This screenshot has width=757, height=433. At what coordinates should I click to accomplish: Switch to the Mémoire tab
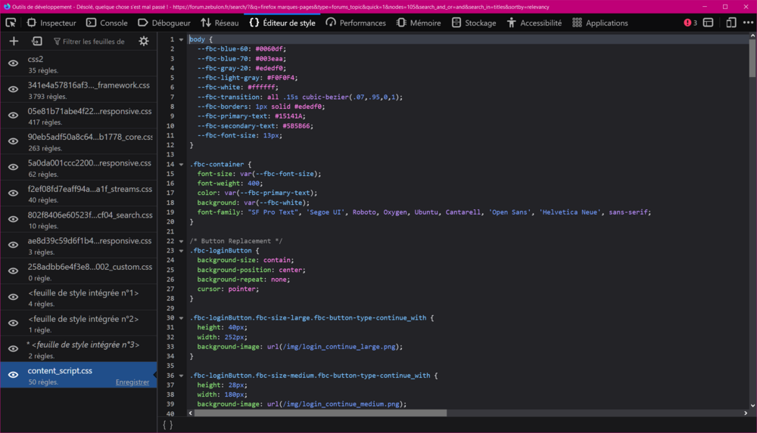[419, 23]
